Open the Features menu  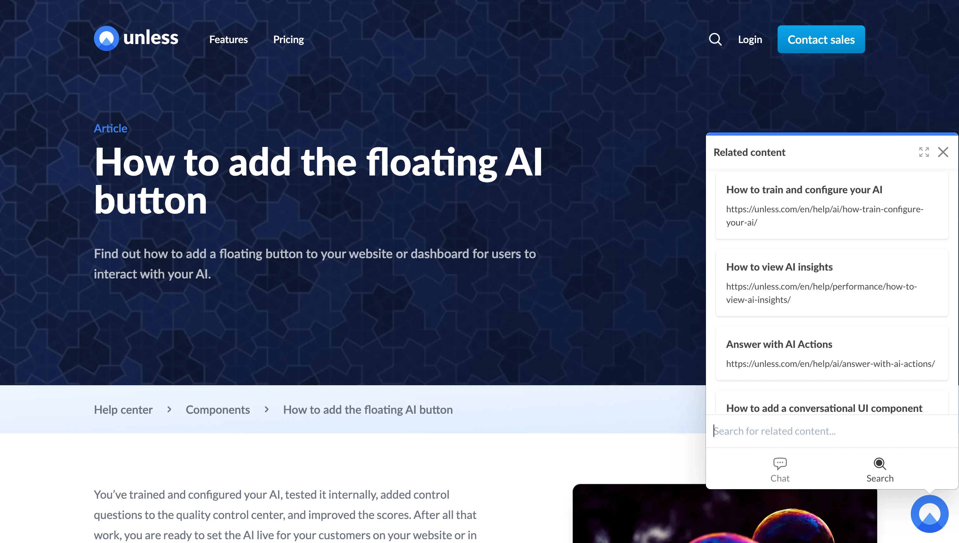228,39
